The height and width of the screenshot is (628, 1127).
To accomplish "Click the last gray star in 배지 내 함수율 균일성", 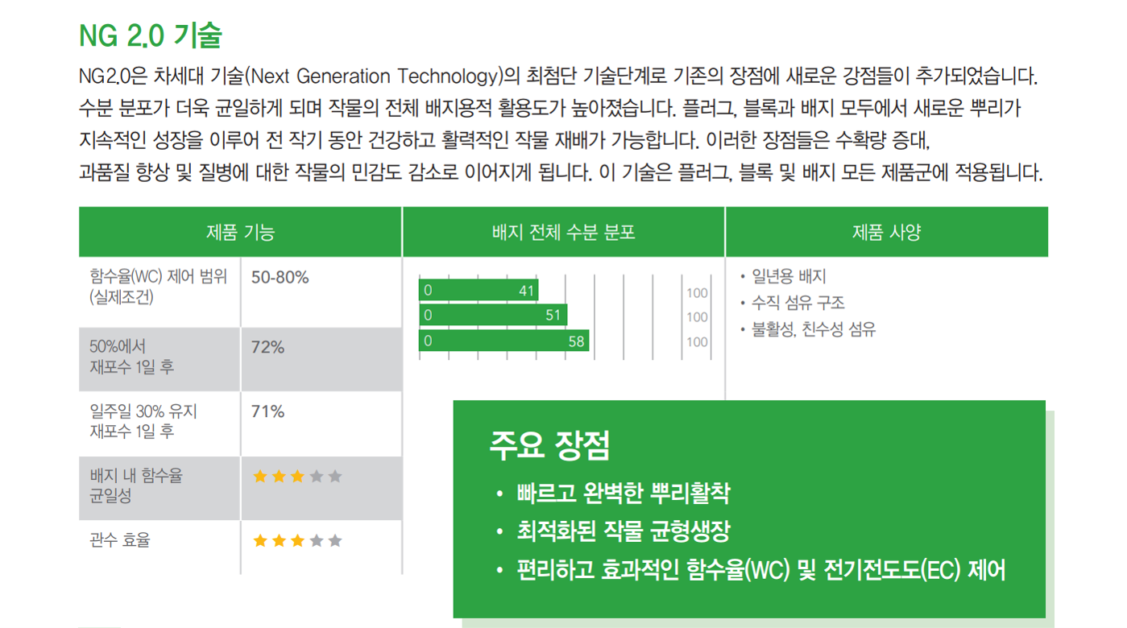I will [x=335, y=477].
